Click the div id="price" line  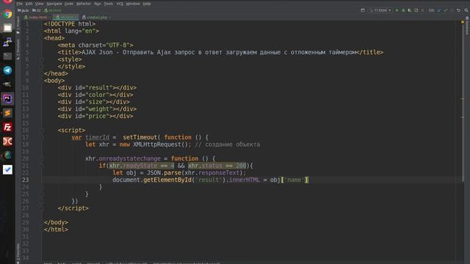pos(95,117)
